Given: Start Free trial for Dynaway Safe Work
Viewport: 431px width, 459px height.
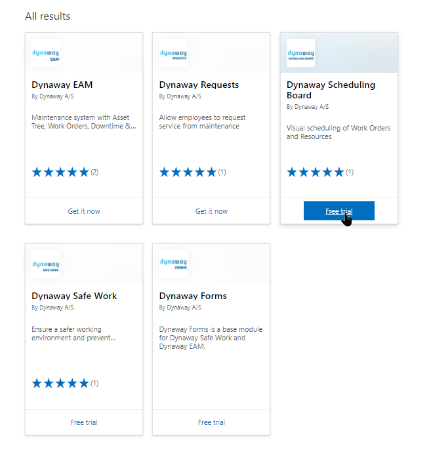Looking at the screenshot, I should click(x=84, y=422).
